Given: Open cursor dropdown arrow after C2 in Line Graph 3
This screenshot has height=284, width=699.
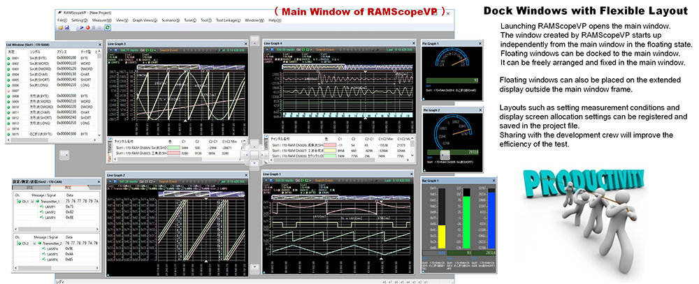Looking at the screenshot, I should tap(154, 50).
